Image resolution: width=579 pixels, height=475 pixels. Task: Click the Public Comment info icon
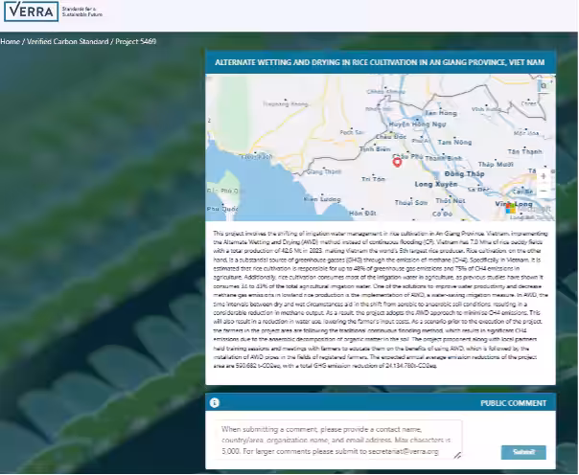(215, 403)
